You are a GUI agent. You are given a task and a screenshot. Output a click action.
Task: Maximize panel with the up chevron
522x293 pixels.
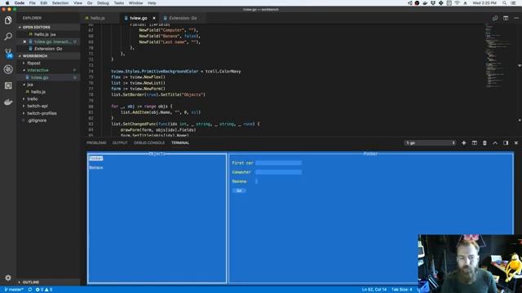point(495,143)
